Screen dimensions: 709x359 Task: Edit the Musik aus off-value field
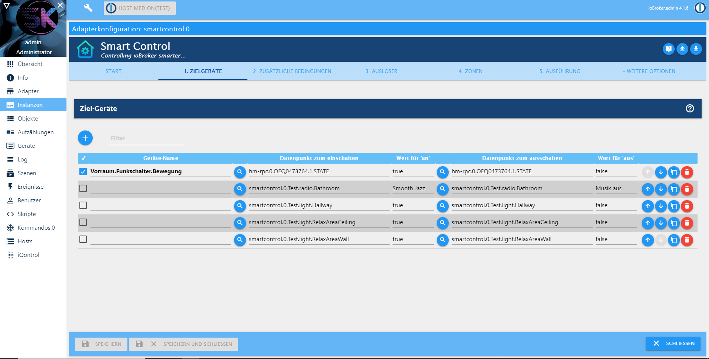click(616, 188)
